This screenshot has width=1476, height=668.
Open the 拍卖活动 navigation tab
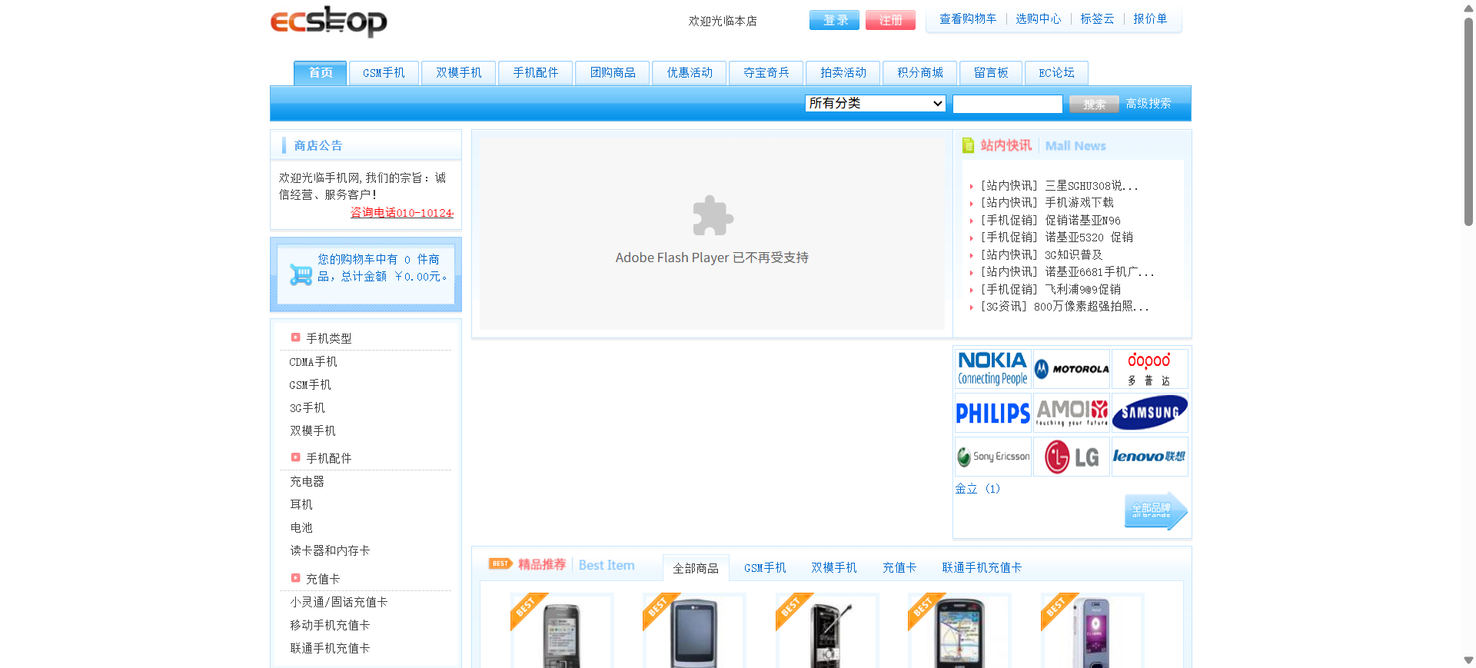[x=843, y=73]
